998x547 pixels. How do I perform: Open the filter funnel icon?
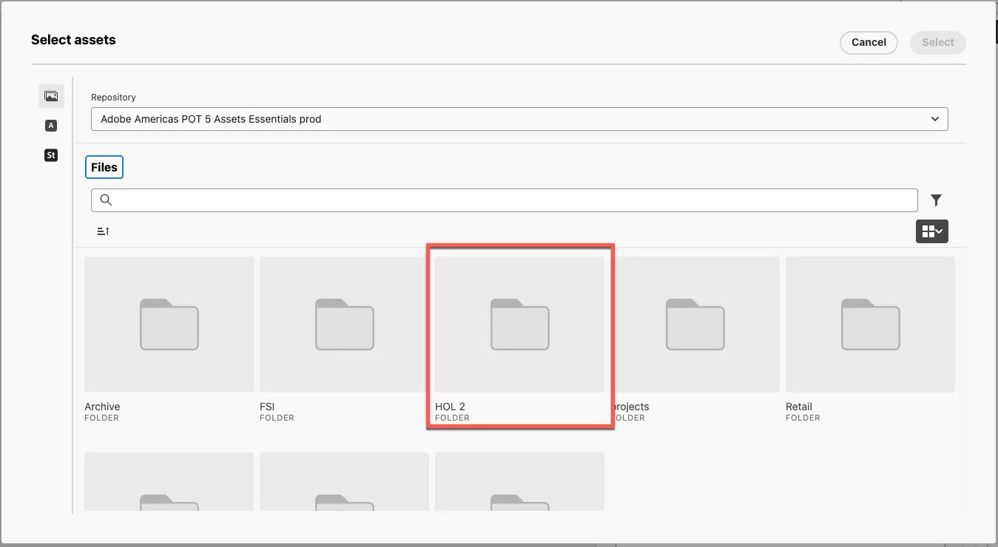pyautogui.click(x=936, y=200)
